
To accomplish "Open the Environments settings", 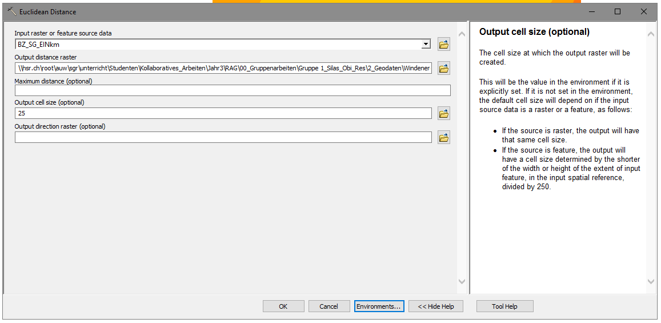I will (x=379, y=306).
